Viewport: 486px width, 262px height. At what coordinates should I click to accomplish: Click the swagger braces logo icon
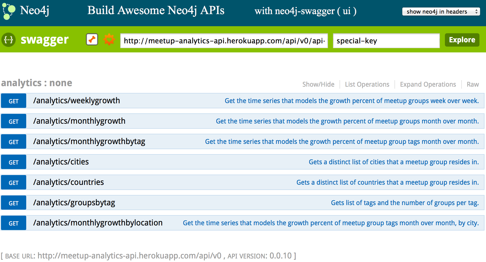[x=9, y=40]
